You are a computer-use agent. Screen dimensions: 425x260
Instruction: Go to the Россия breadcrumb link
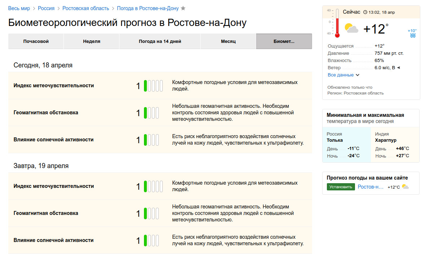[x=46, y=8]
